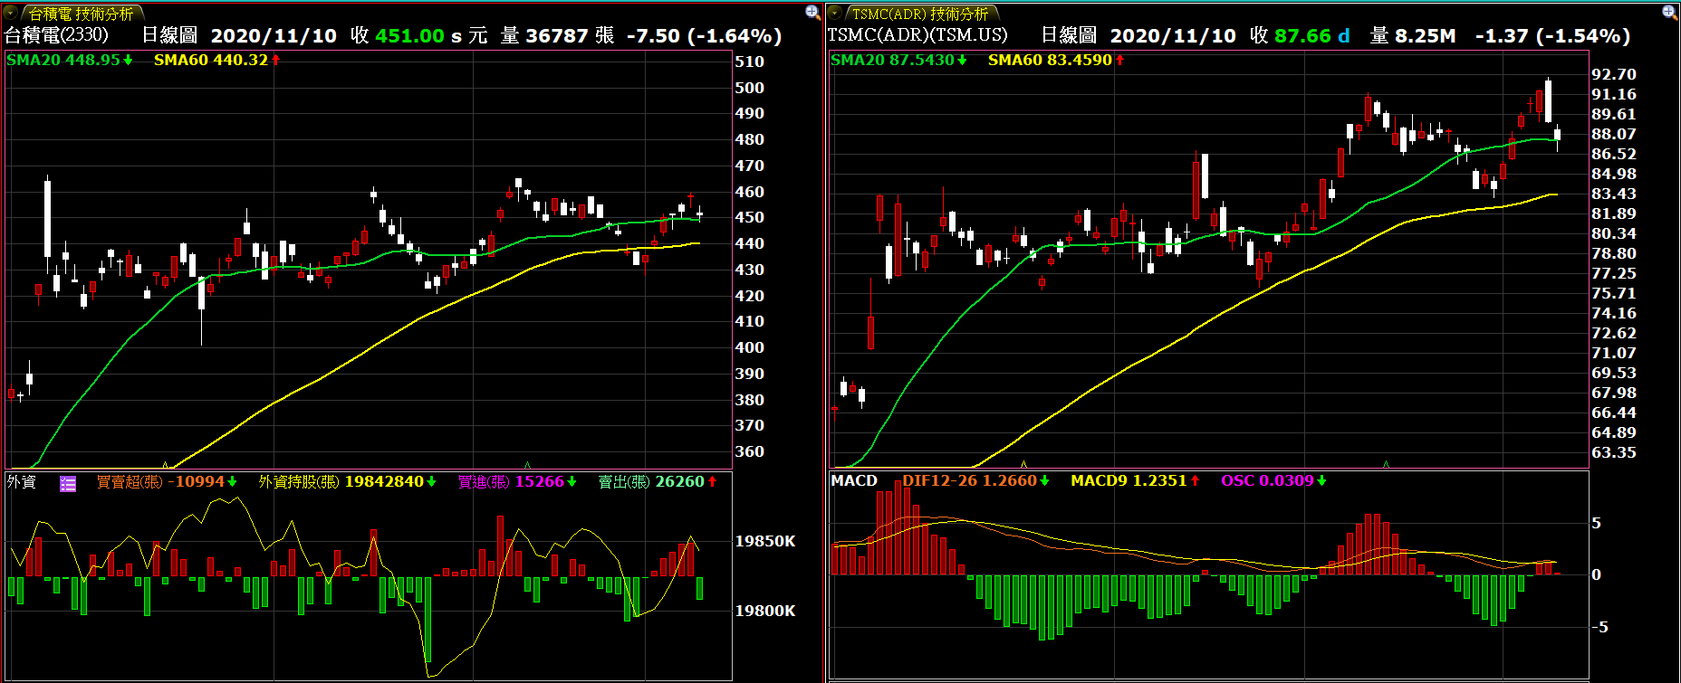The image size is (1681, 683).
Task: Expand the round dropdown left of TSMC(ADR) 技術分析 tab
Action: pyautogui.click(x=835, y=14)
